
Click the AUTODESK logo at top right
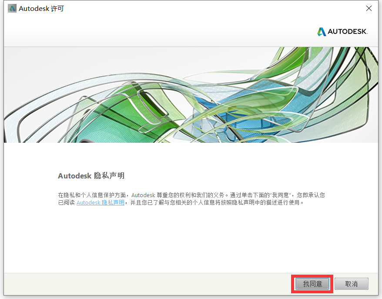tap(342, 32)
